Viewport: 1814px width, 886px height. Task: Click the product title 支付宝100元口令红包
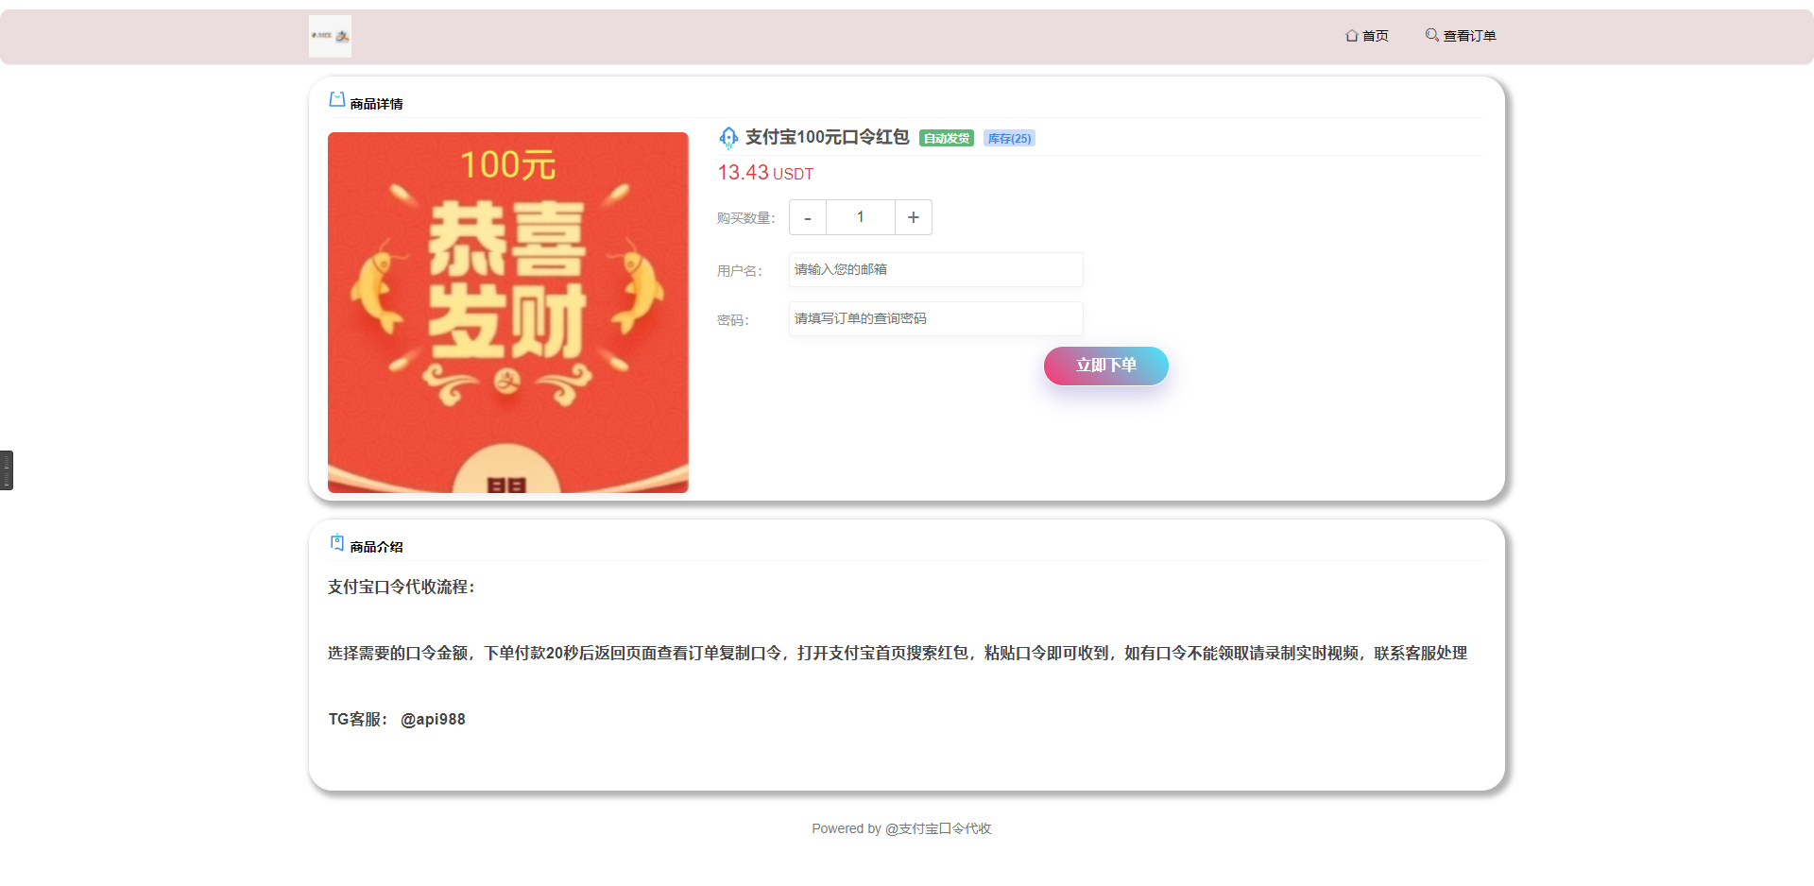point(827,138)
